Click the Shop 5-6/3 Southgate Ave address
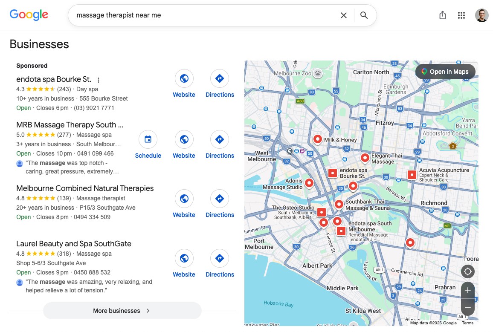This screenshot has height=332, width=493. pos(51,263)
